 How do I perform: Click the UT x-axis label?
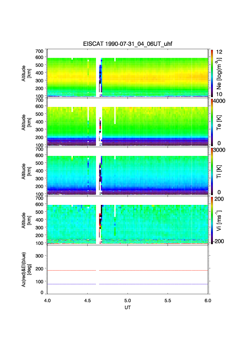pyautogui.click(x=128, y=308)
